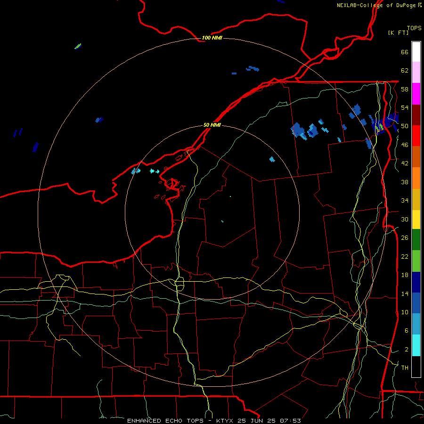This screenshot has height=424, width=424.
Task: Click the bright red legend swatch
Action: pyautogui.click(x=416, y=136)
